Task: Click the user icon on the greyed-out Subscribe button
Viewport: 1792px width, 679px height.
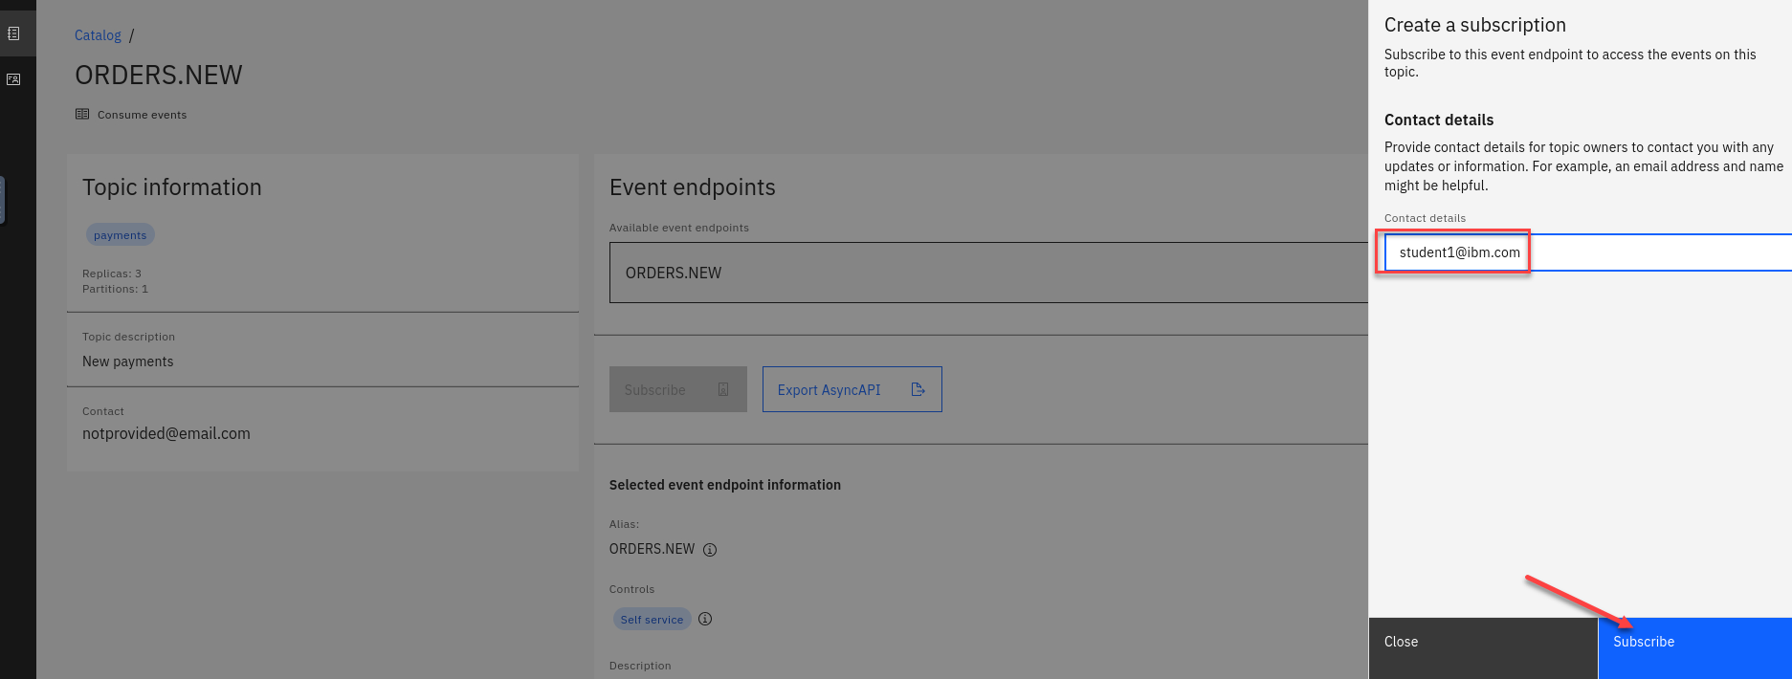Action: (x=723, y=390)
